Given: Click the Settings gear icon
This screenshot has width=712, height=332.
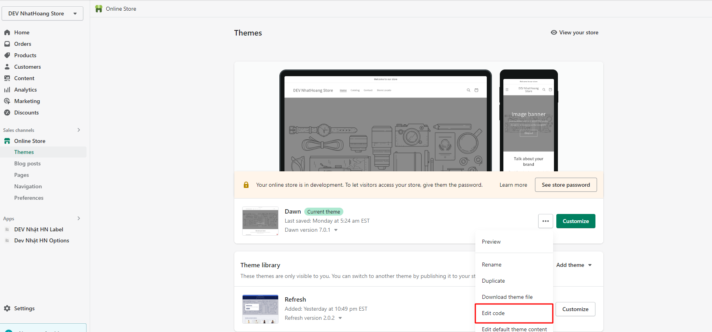Looking at the screenshot, I should point(7,308).
